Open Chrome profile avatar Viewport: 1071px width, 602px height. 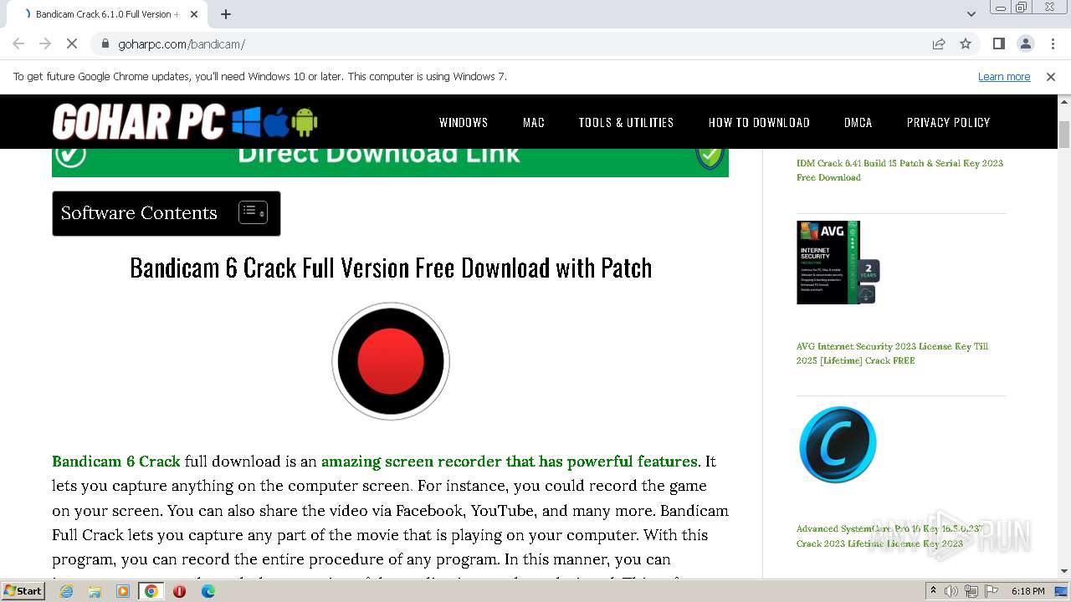(1025, 43)
